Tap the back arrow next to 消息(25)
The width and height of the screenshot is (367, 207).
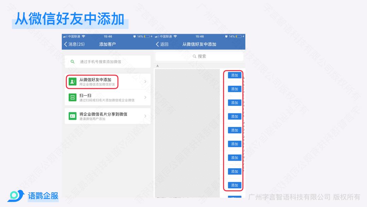click(66, 44)
